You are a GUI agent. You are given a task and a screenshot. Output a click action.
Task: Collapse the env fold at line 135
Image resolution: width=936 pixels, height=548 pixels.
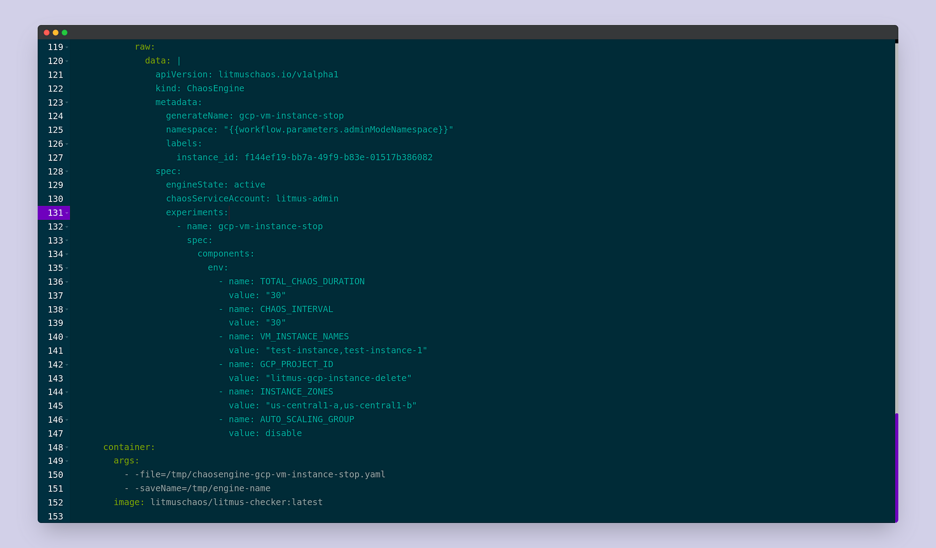click(67, 268)
